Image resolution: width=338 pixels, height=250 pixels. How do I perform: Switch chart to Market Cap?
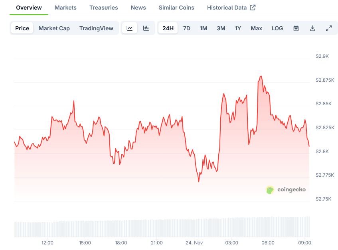(x=54, y=28)
